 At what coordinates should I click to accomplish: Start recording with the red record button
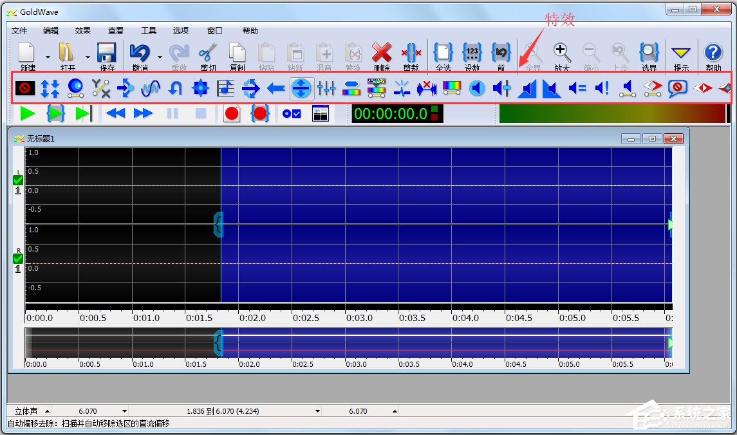pos(232,114)
